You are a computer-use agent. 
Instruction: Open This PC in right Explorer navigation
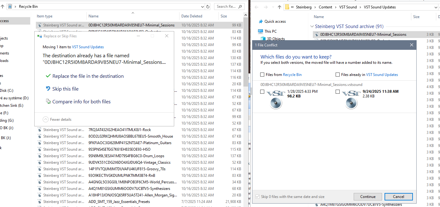coord(270,31)
